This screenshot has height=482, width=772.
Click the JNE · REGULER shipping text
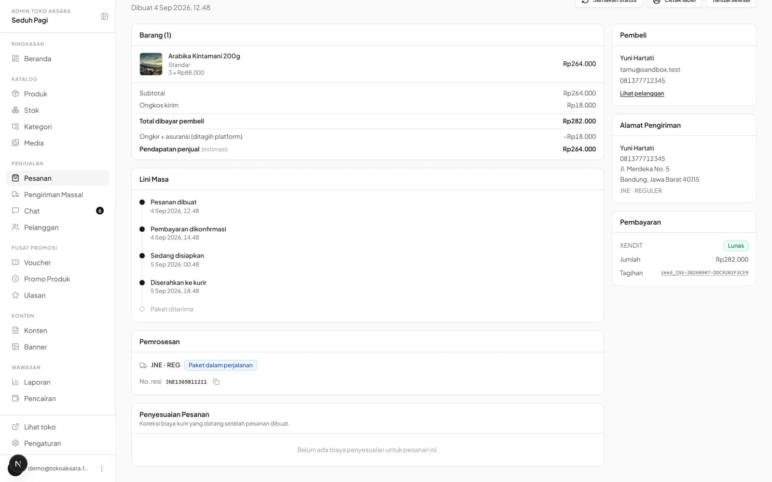click(641, 191)
